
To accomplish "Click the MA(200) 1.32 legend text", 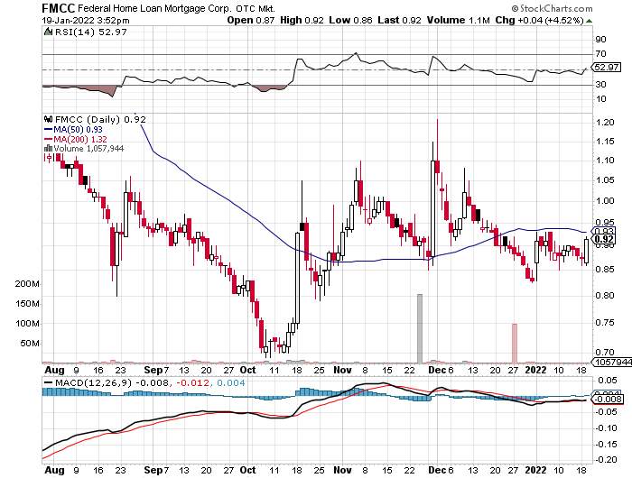I will [80, 139].
